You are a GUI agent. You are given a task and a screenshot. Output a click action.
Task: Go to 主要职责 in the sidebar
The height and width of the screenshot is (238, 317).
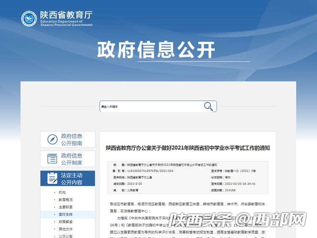click(66, 207)
